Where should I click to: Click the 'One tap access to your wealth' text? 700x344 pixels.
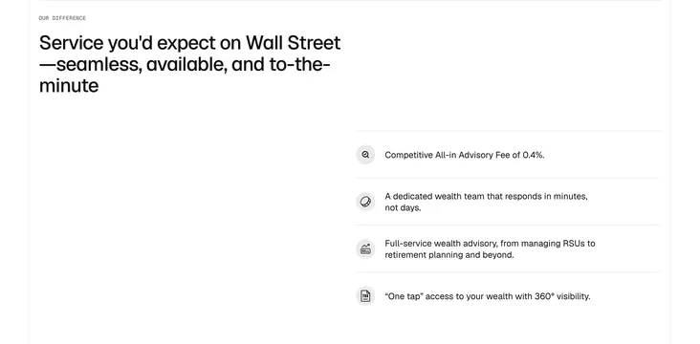(x=488, y=296)
